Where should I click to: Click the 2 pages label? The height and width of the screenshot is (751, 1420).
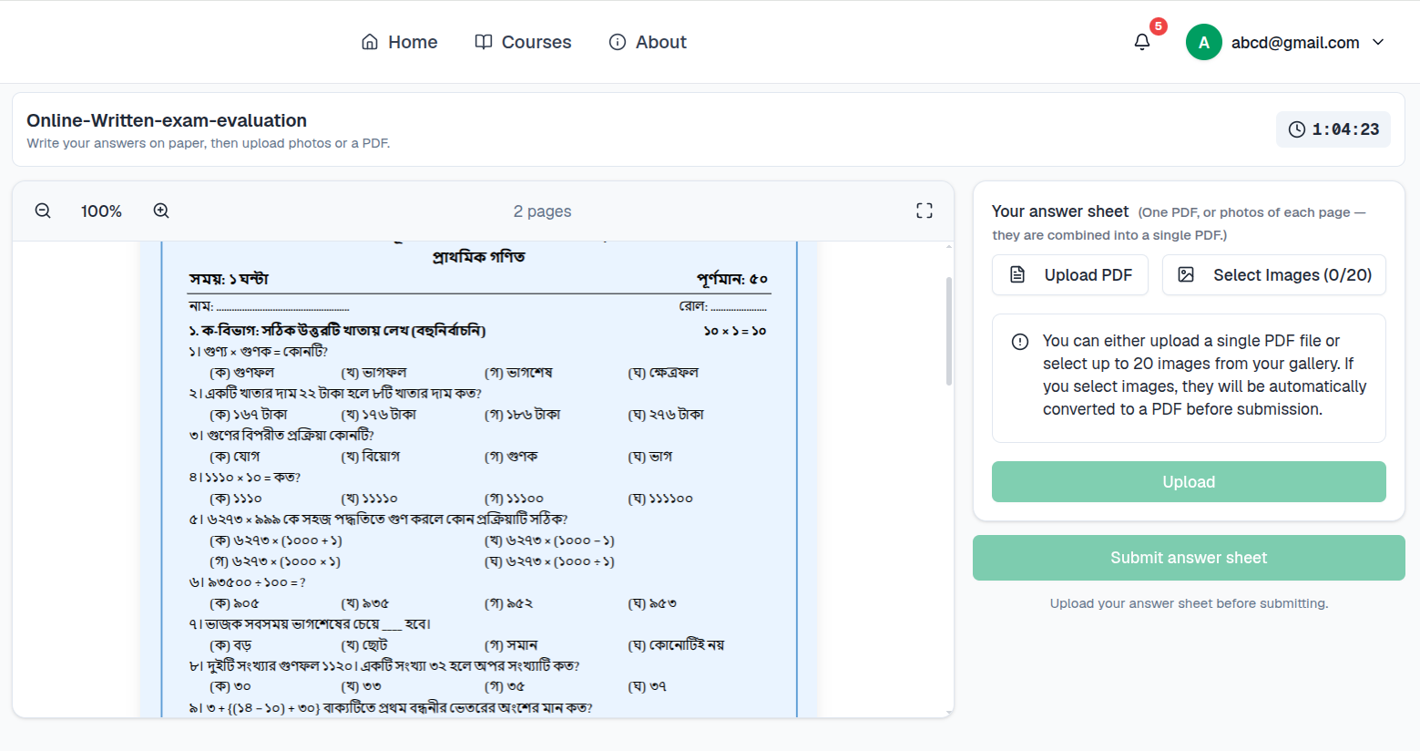(x=543, y=211)
